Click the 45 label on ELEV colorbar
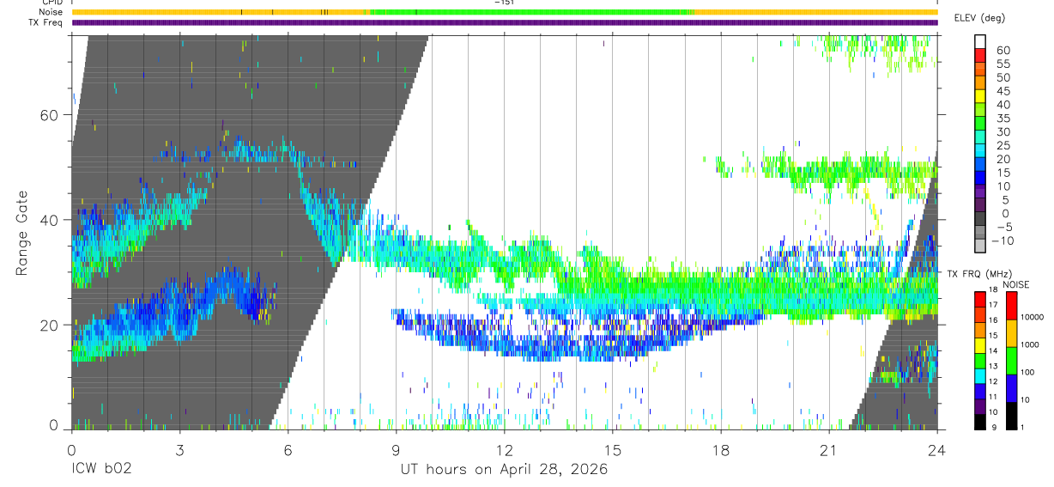 point(1003,91)
